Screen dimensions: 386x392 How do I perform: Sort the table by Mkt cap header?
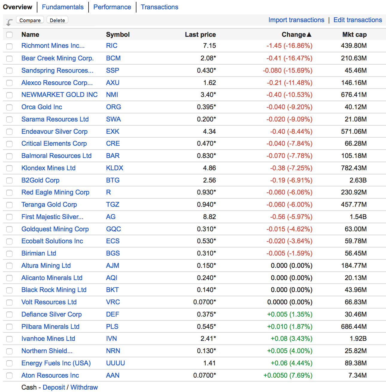tap(354, 35)
